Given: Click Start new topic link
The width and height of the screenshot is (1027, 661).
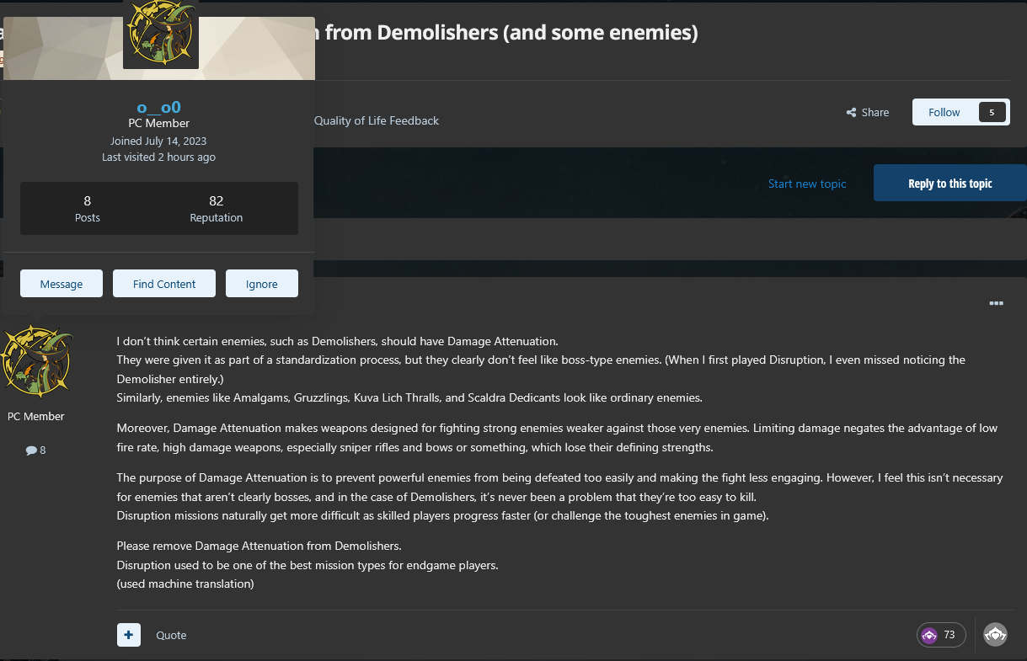Looking at the screenshot, I should click(x=807, y=184).
